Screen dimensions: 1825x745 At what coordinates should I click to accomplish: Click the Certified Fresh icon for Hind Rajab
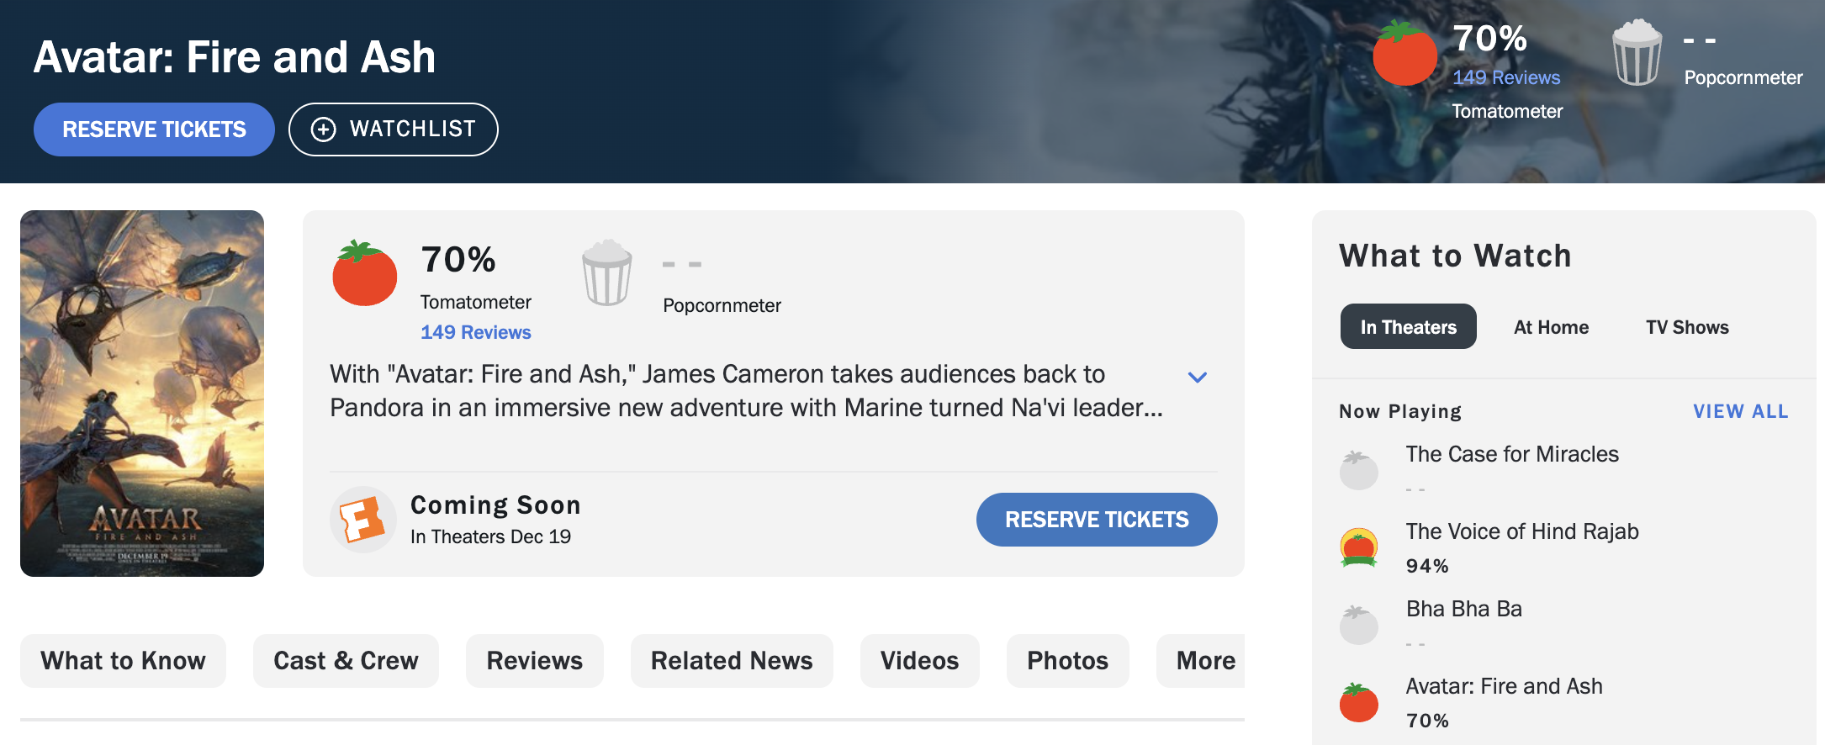(x=1358, y=547)
